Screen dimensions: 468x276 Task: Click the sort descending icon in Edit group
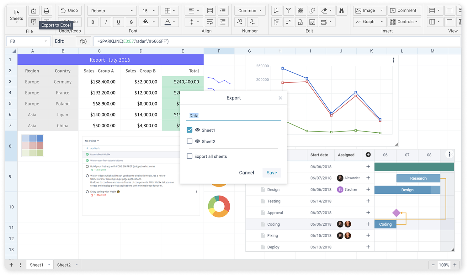pos(276,22)
